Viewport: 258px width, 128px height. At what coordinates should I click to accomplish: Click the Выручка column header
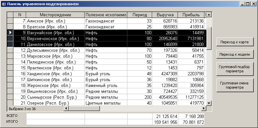[165, 15]
